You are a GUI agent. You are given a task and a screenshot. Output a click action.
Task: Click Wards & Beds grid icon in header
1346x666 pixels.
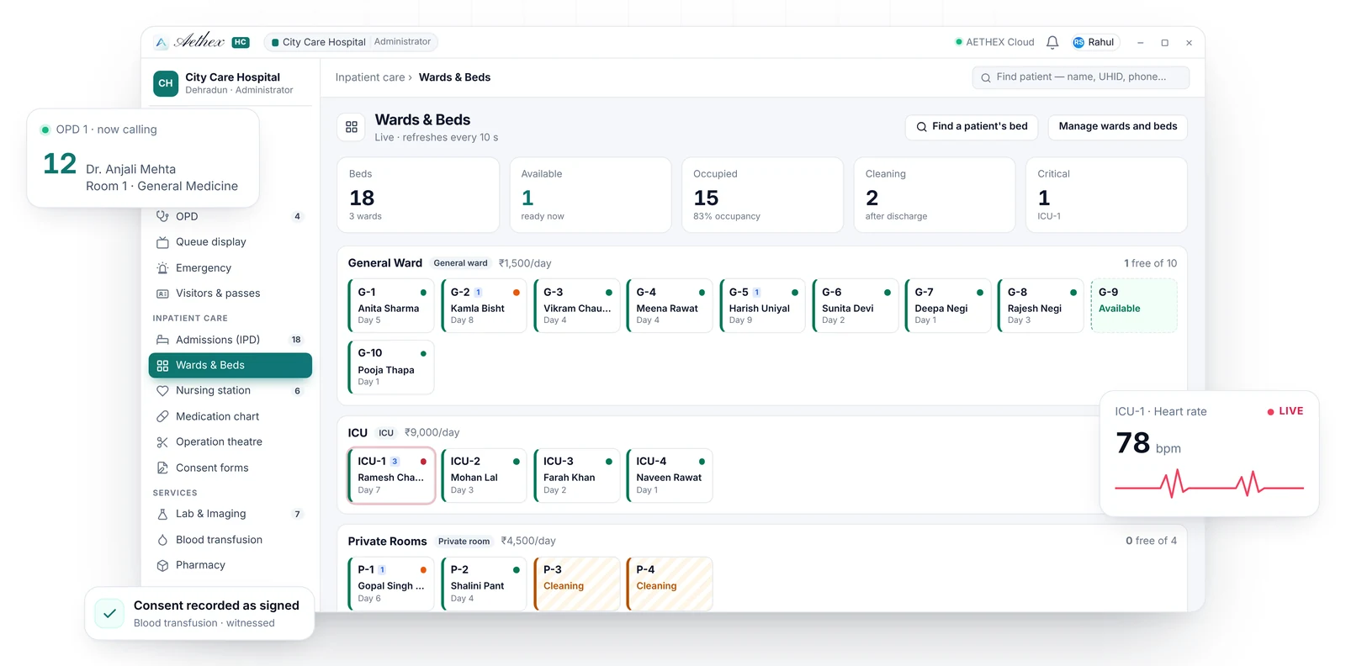coord(352,127)
